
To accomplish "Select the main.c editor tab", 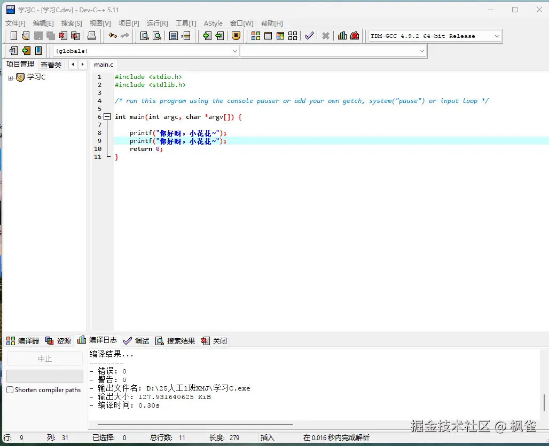I will tap(104, 65).
